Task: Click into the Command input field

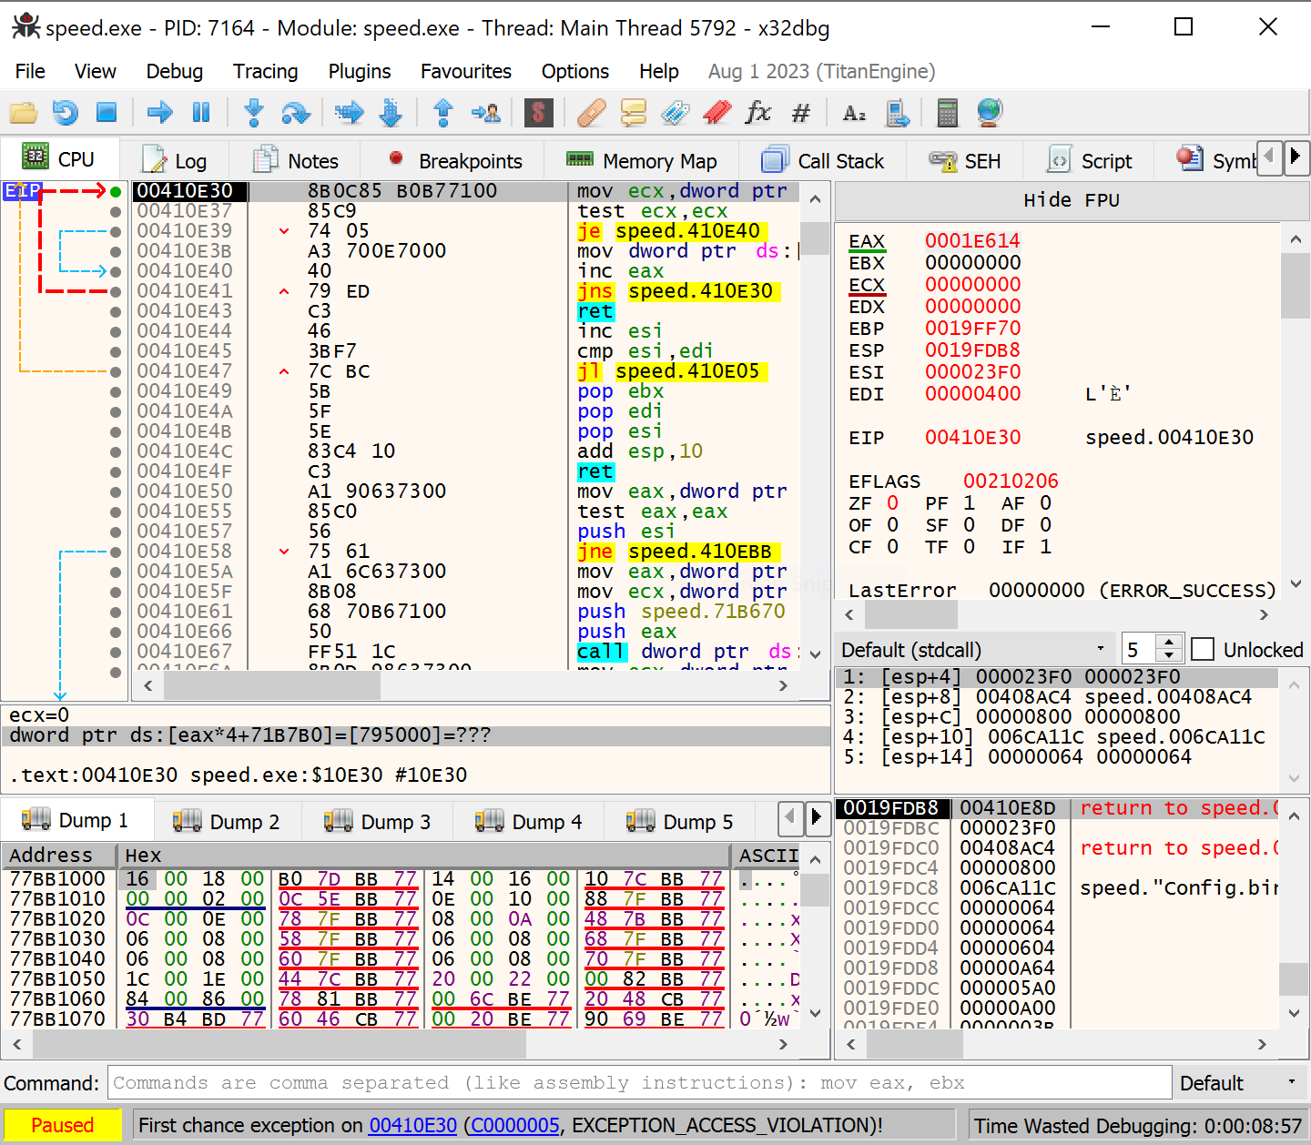Action: coord(637,1083)
